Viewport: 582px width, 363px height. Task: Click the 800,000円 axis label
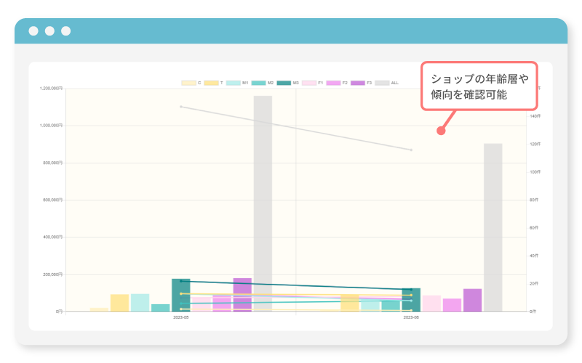point(52,163)
